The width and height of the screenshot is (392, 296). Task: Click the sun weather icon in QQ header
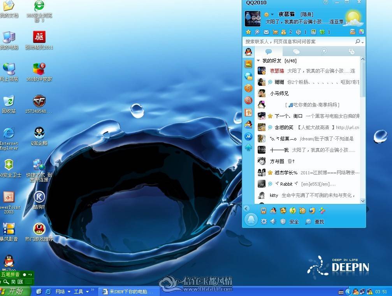[354, 18]
